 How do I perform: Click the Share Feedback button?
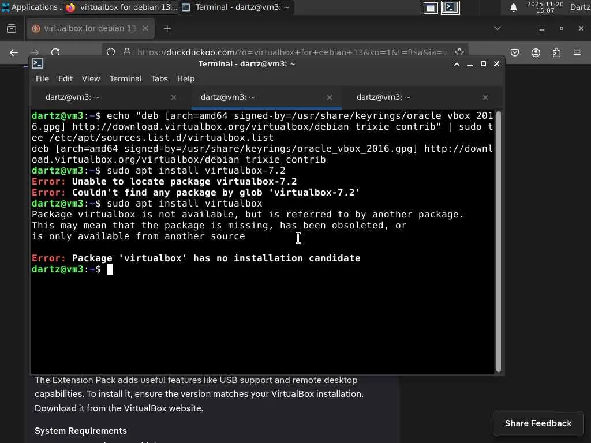[x=538, y=423]
